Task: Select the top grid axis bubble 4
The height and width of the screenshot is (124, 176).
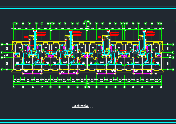Action: click(29, 23)
